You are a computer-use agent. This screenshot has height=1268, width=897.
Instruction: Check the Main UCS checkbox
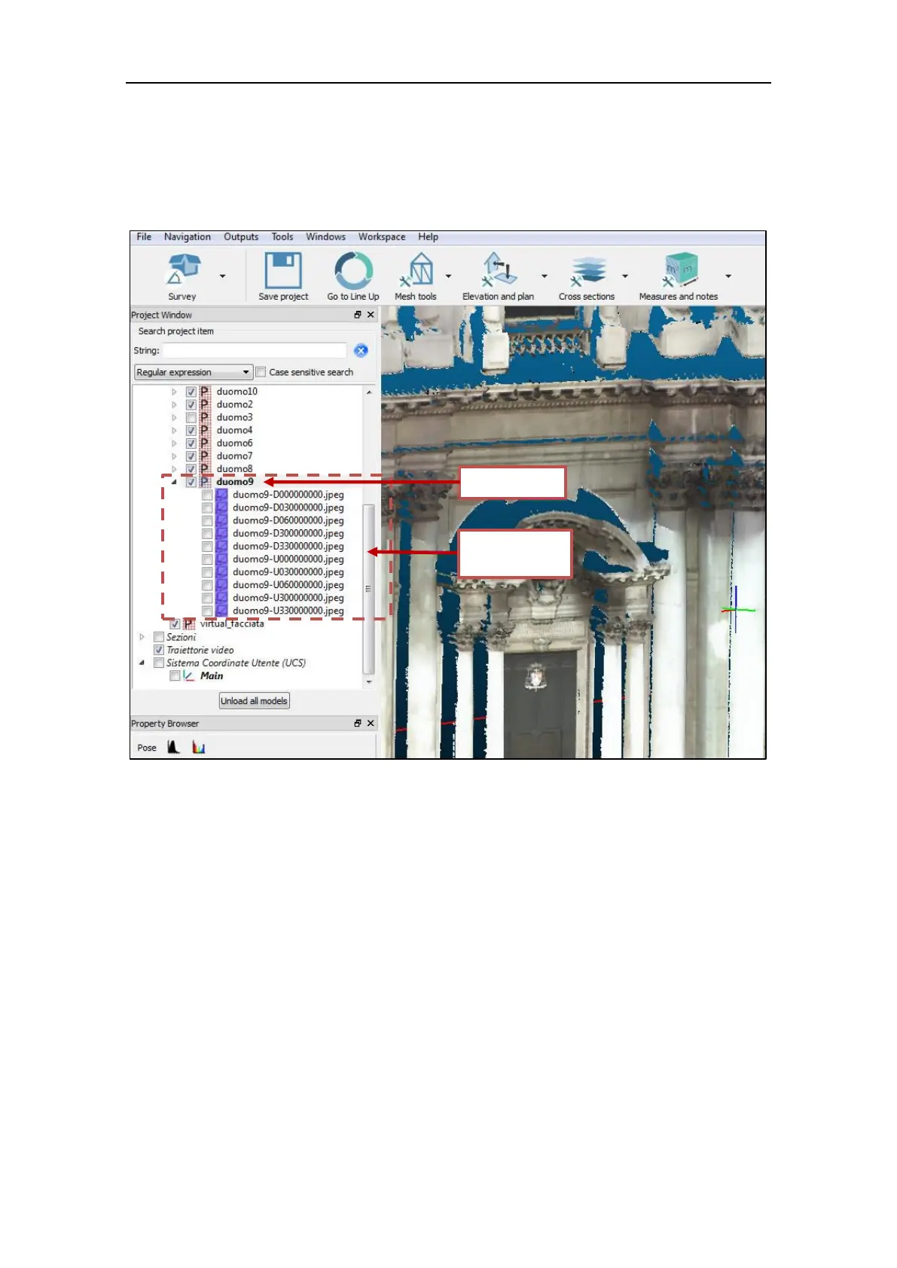click(175, 675)
